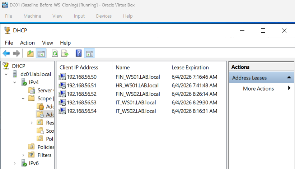Select the IT_WS02.LAB.local lease name
295x169 pixels.
(136, 111)
